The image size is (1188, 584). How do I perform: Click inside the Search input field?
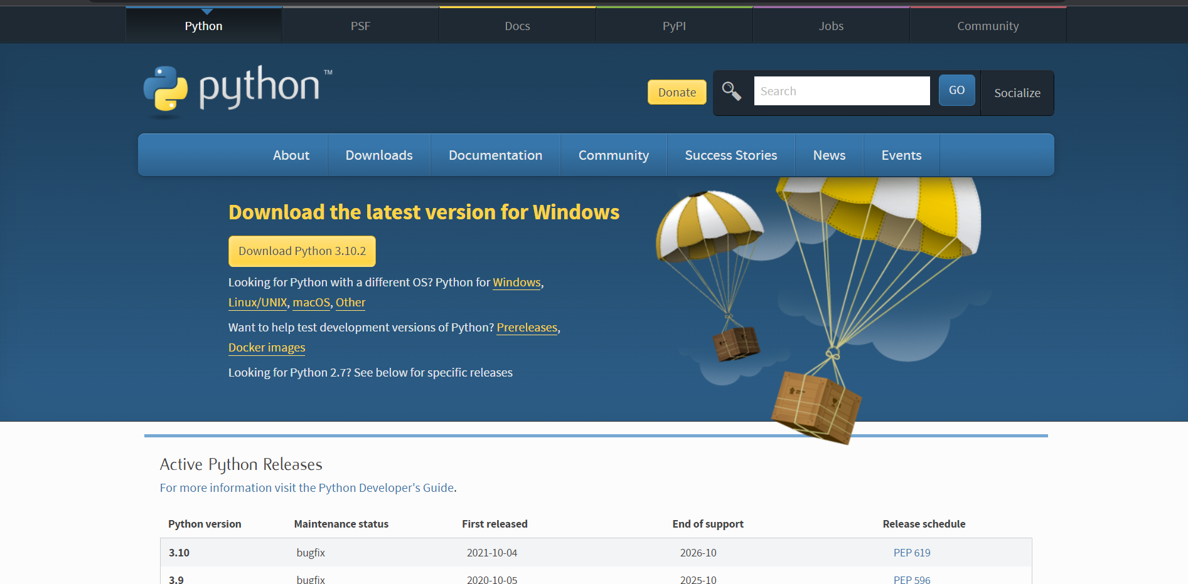click(842, 90)
